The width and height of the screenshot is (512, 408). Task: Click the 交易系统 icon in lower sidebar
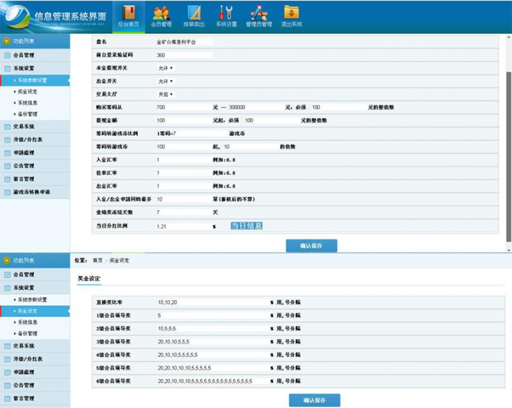tap(7, 346)
